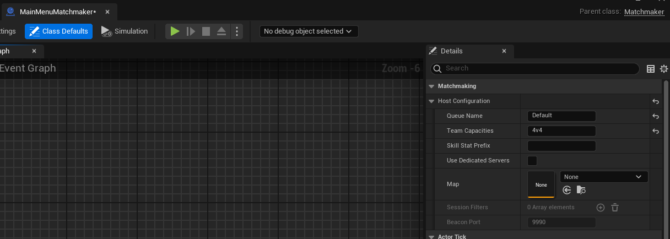This screenshot has height=239, width=670.
Task: Expand the Actor Tick category
Action: pos(431,237)
